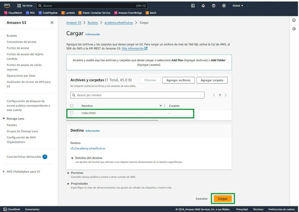This screenshot has height=212, width=299.
Task: Close the Amazon S3 sidebar
Action: click(x=52, y=22)
